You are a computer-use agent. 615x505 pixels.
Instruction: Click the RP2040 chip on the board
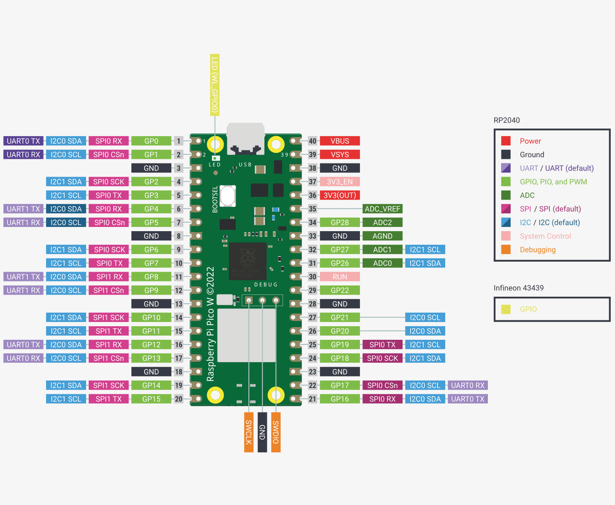point(248,261)
